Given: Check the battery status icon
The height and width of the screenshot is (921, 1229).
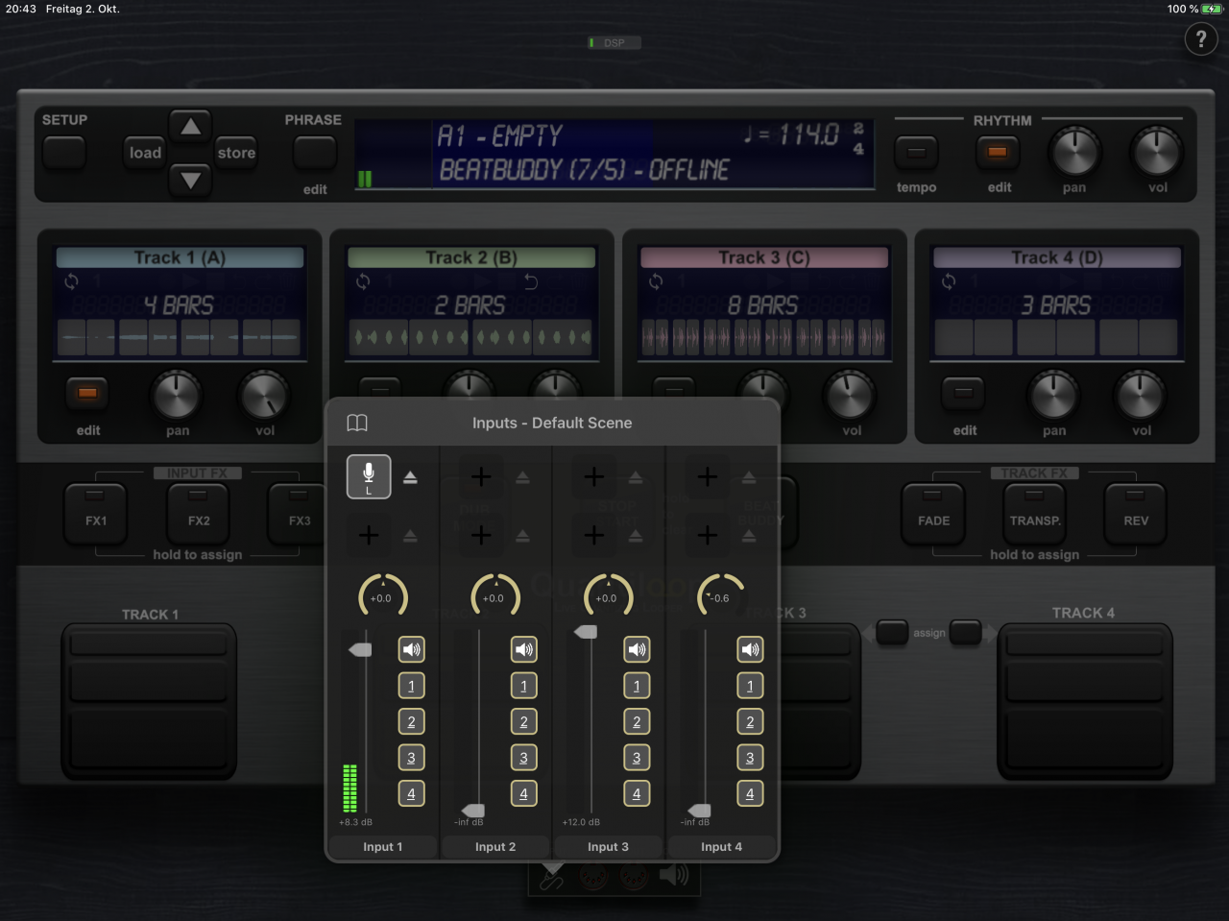Looking at the screenshot, I should coord(1213,9).
